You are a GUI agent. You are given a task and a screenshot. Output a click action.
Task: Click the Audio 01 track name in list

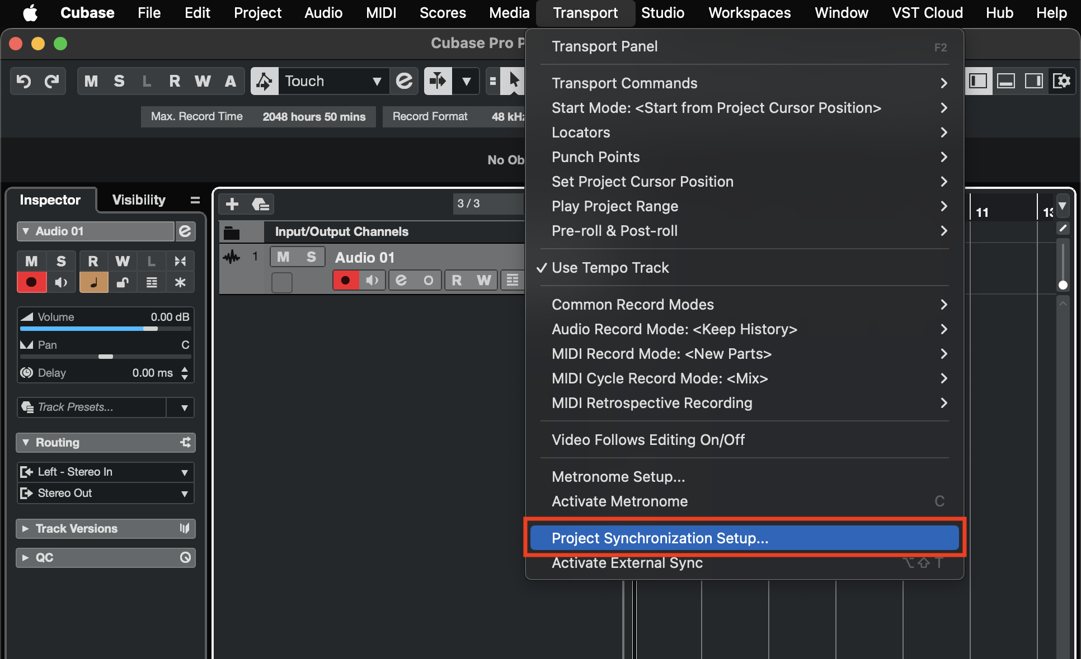click(365, 257)
